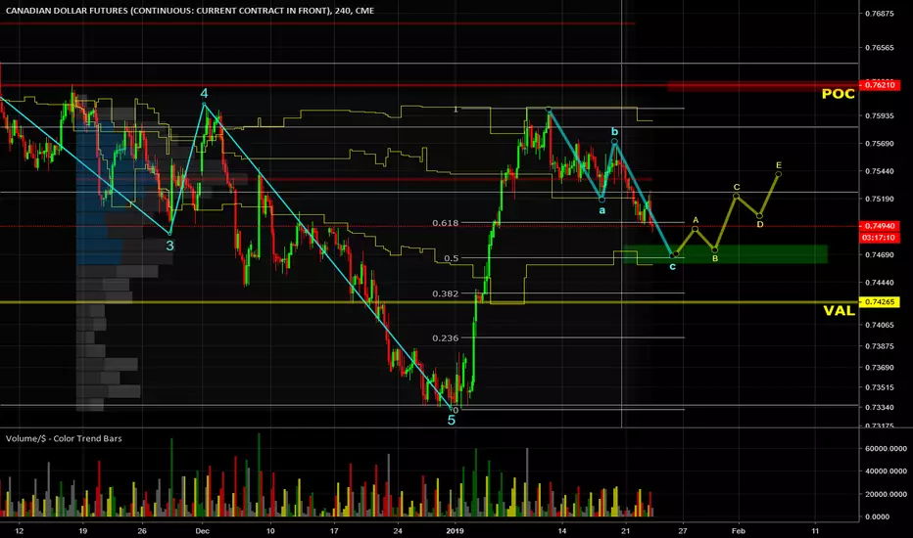Click the 0.73515 price axis value
Image resolution: width=913 pixels, height=538 pixels.
click(880, 387)
